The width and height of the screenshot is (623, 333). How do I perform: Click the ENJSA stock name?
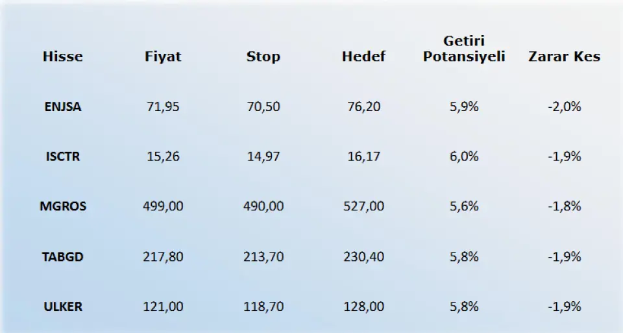63,106
